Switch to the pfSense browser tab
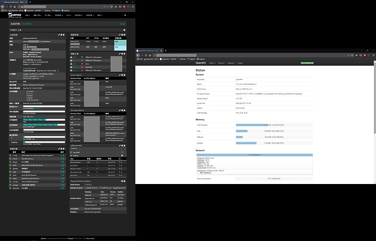The width and height of the screenshot is (376, 241). pyautogui.click(x=14, y=2)
